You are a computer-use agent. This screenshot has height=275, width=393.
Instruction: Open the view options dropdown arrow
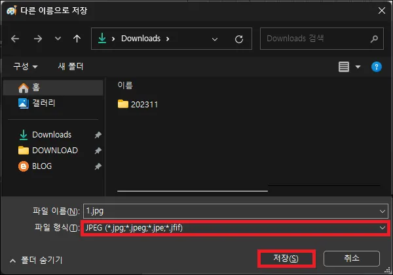[358, 67]
